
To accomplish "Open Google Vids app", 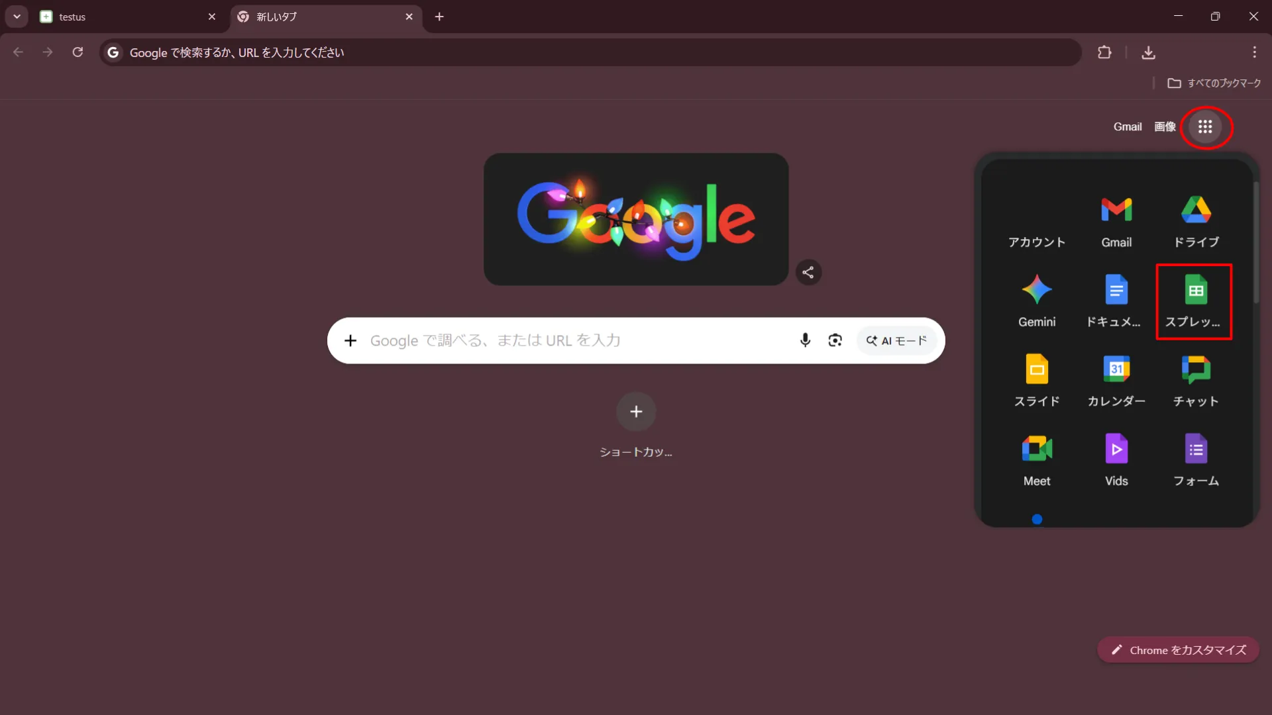I will (1116, 461).
